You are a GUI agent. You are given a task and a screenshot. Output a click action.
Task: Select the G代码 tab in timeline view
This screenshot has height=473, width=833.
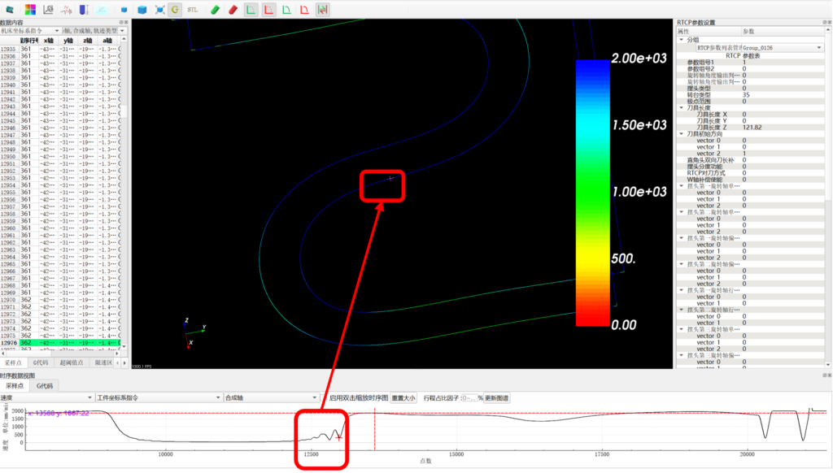45,386
